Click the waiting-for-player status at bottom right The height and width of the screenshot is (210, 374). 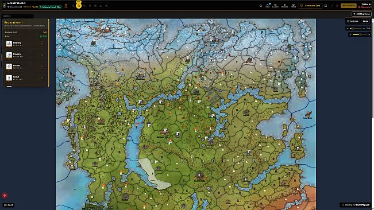(356, 205)
